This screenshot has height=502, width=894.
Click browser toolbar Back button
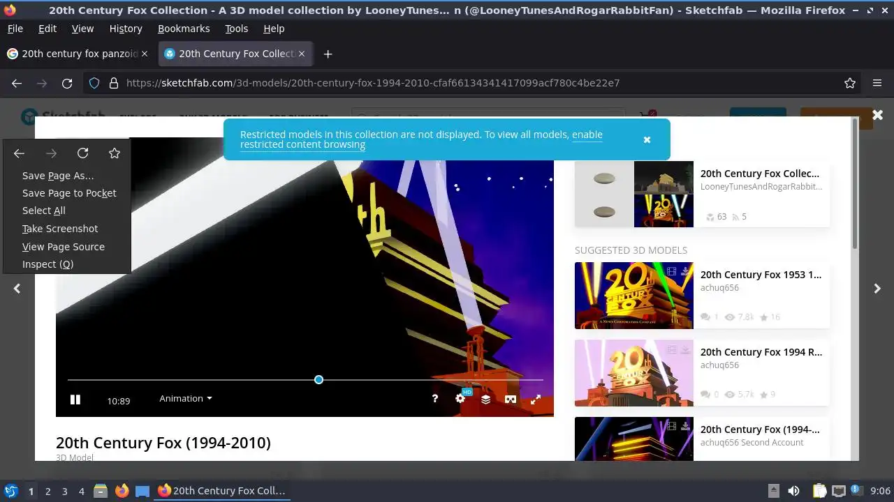point(17,83)
